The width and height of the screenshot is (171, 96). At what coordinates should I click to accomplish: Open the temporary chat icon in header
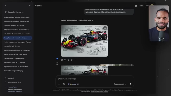[x=136, y=6]
